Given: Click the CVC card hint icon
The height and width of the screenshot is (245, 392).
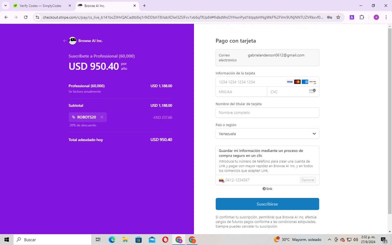Looking at the screenshot, I should [x=312, y=91].
